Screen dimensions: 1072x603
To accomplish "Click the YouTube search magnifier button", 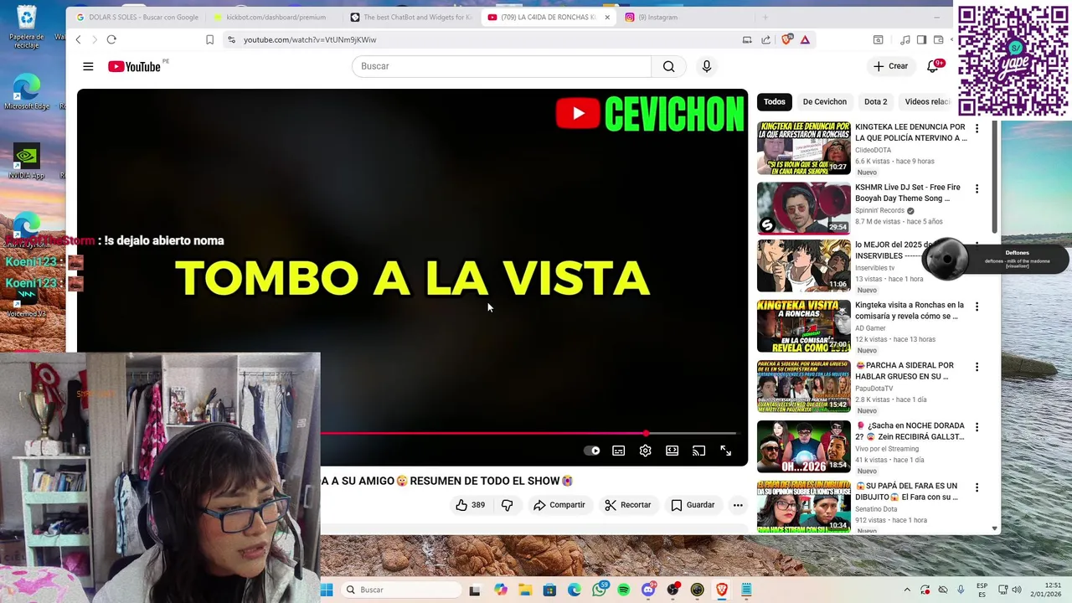I will (668, 66).
